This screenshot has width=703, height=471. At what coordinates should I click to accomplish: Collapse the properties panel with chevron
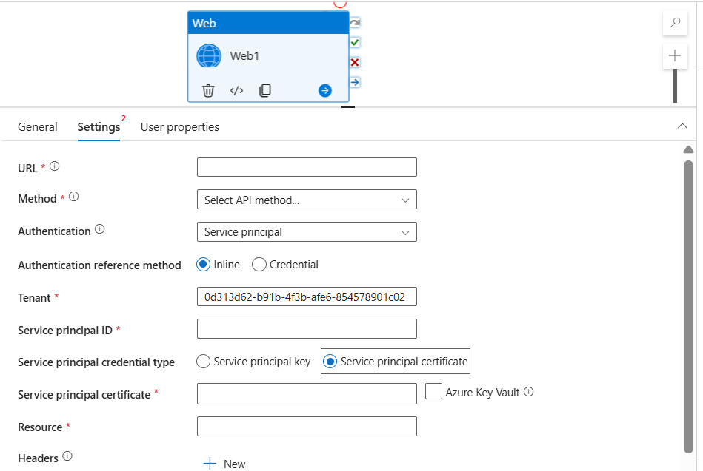point(682,126)
